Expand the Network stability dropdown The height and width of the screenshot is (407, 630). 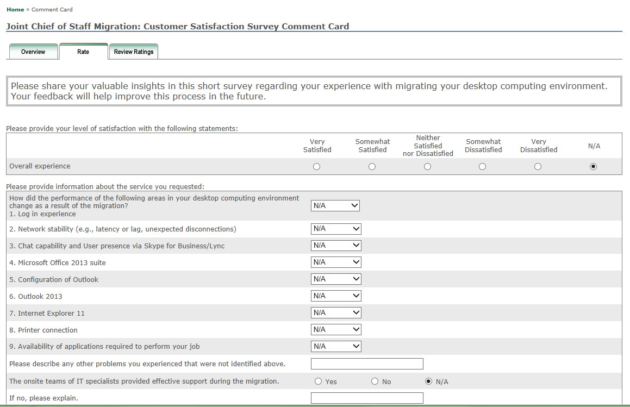[x=336, y=229]
